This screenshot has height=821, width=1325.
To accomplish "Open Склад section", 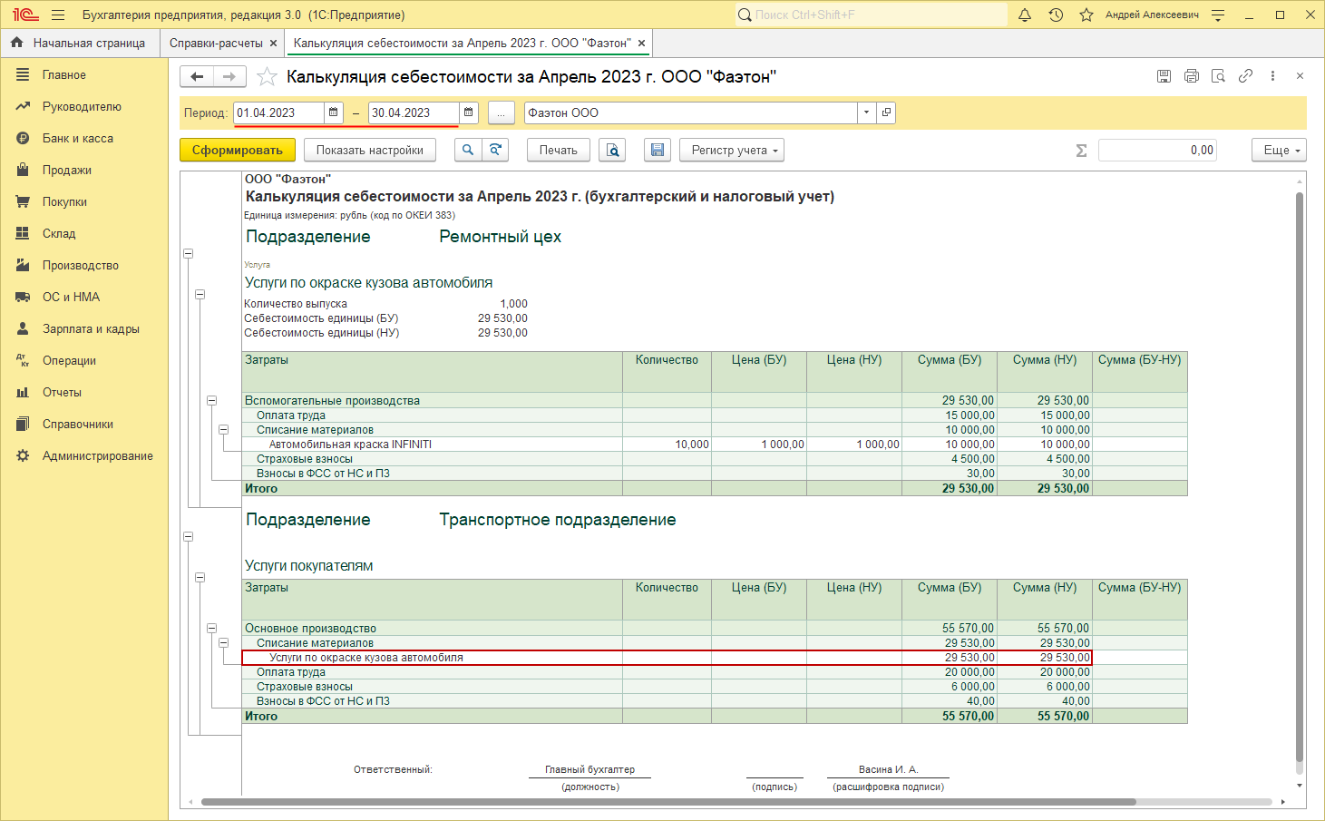I will click(x=59, y=234).
